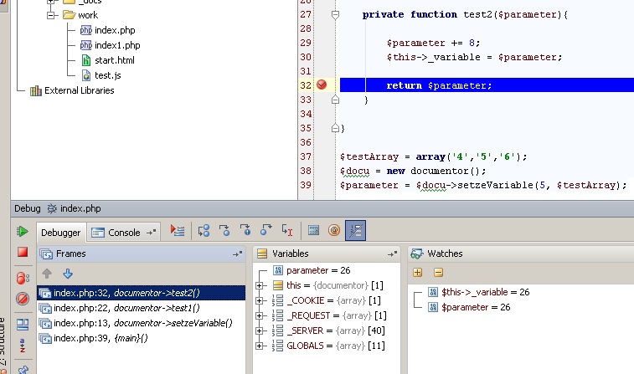
Task: Open index1.php in the project tree
Action: coord(110,45)
